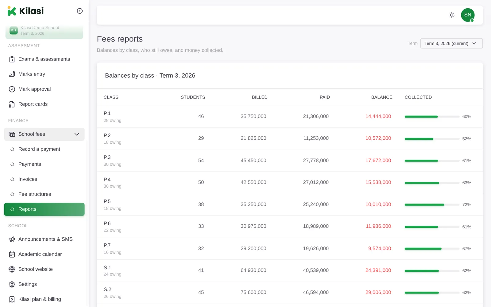Click the 'Balances by class · Term 3, 2026' heading
This screenshot has height=307, width=491.
click(x=150, y=76)
